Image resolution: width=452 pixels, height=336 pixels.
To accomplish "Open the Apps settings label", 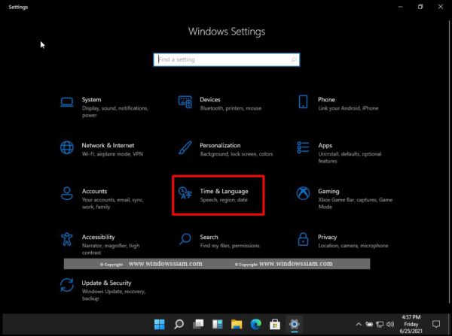I will pos(325,145).
